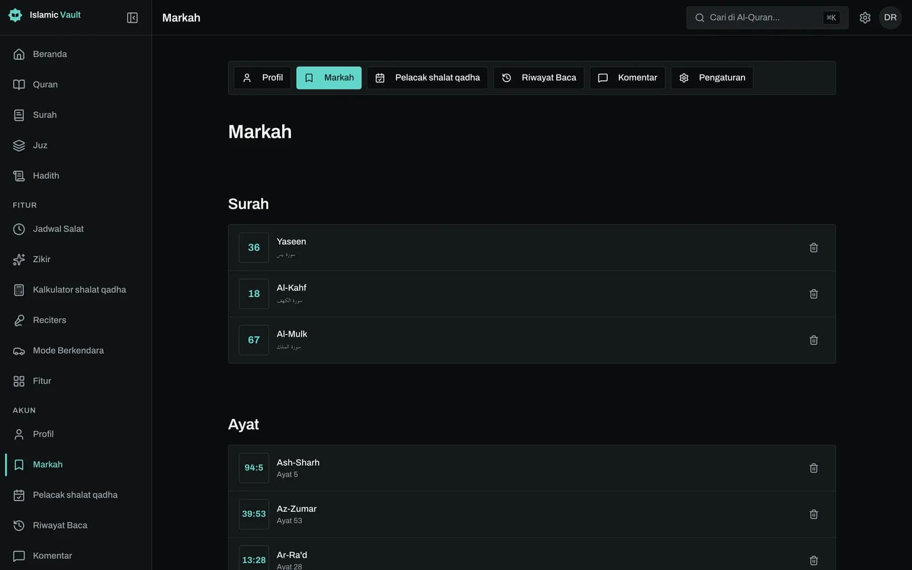Image resolution: width=912 pixels, height=570 pixels.
Task: Open Komentar in the sidebar
Action: coord(76,556)
